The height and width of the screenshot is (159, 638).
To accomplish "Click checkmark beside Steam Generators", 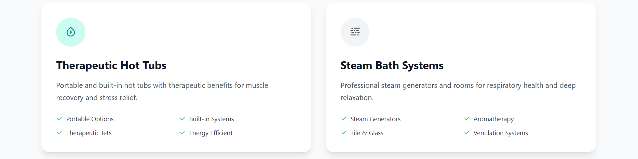I will [344, 119].
